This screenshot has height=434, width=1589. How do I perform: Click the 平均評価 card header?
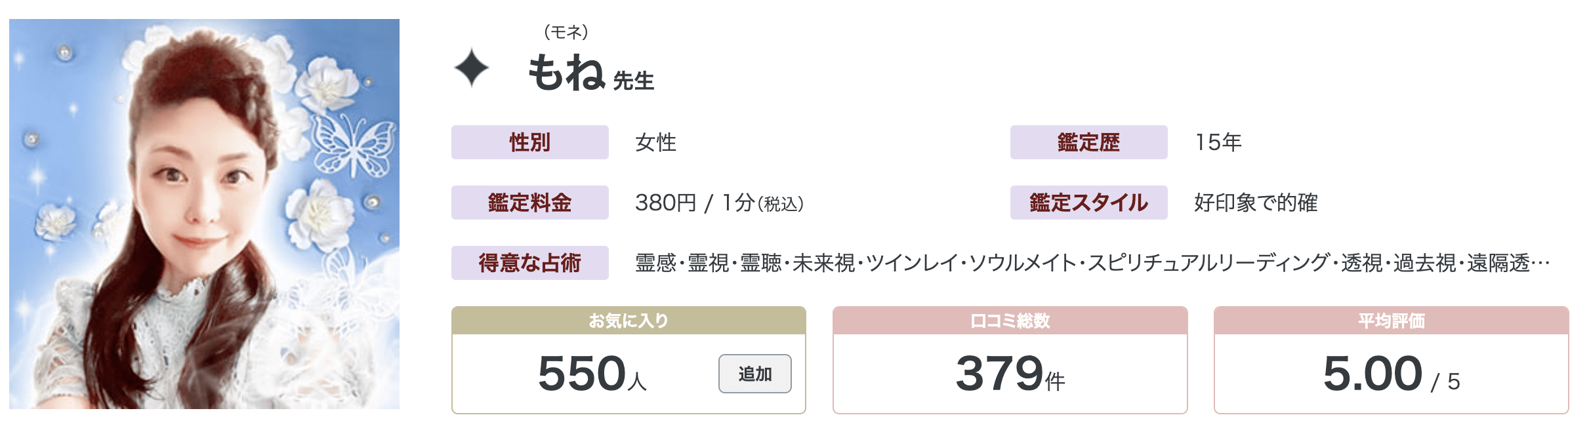pyautogui.click(x=1391, y=321)
